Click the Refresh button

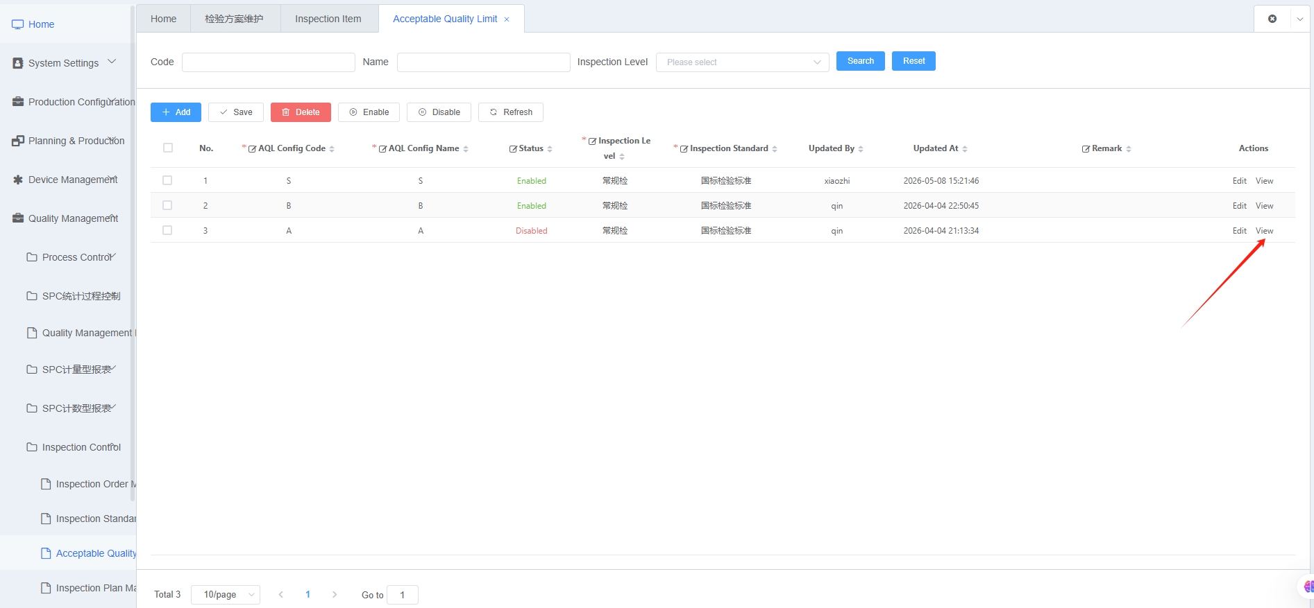[511, 112]
